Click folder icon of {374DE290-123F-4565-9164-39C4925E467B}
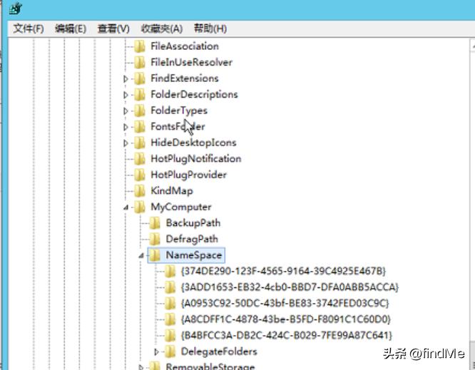This screenshot has height=370, width=475. (x=170, y=271)
